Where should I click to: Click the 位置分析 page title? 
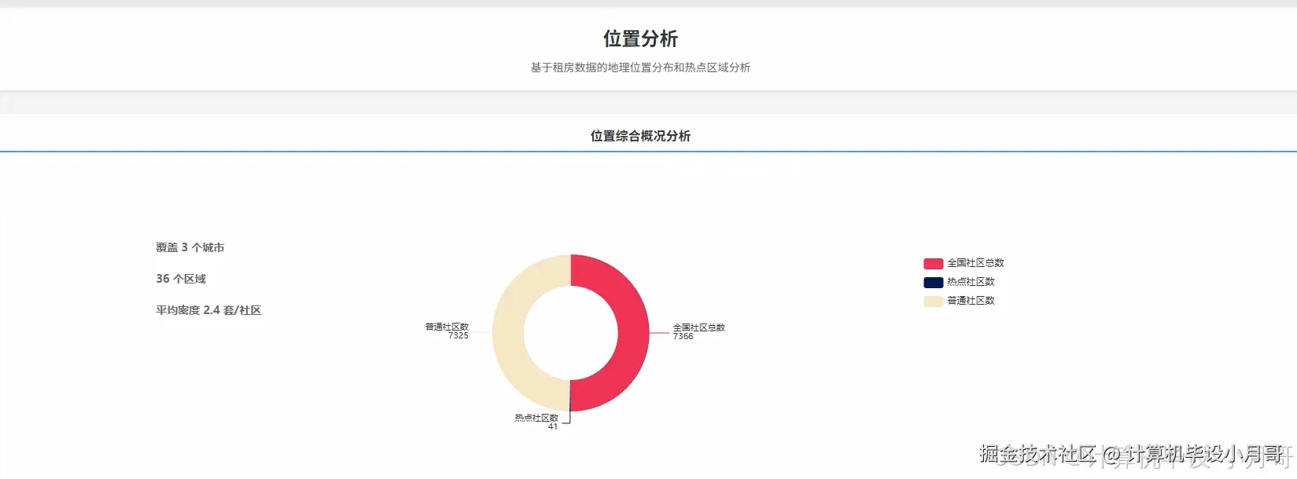[x=640, y=38]
